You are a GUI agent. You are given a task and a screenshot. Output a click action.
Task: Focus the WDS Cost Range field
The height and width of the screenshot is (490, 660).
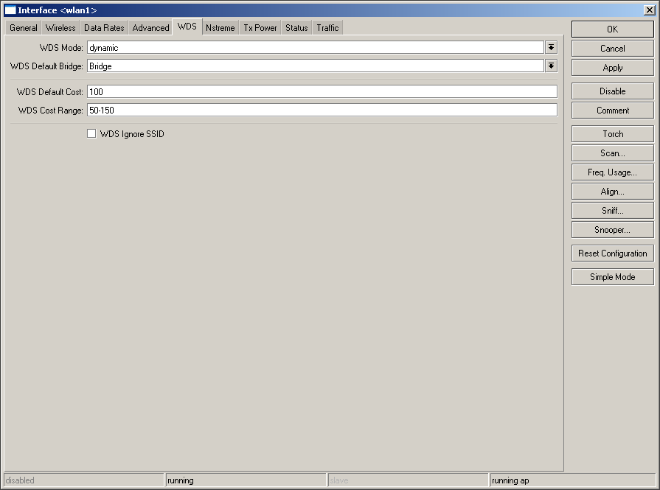(322, 111)
